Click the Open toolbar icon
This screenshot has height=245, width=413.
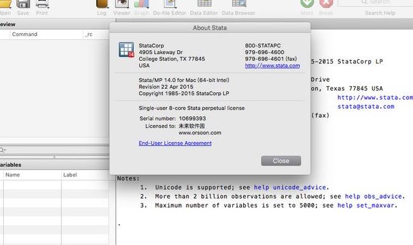5,4
